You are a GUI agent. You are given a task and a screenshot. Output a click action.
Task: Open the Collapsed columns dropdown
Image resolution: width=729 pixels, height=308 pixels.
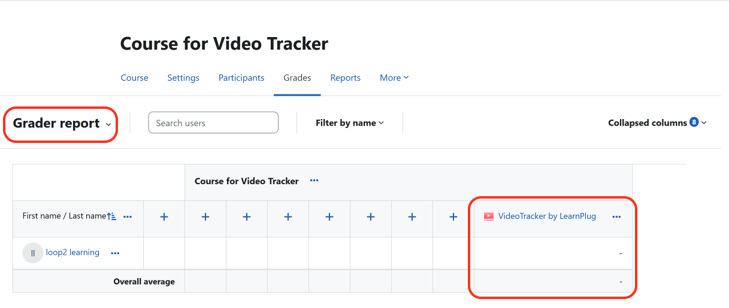point(657,123)
